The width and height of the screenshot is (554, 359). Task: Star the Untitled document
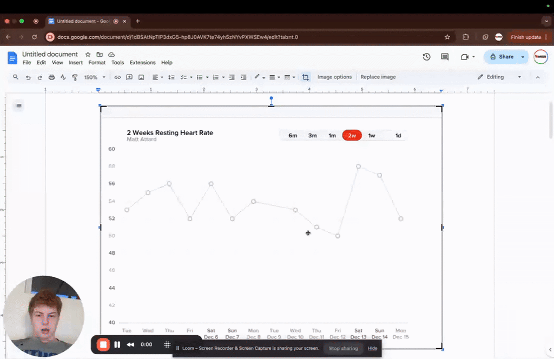pyautogui.click(x=88, y=55)
